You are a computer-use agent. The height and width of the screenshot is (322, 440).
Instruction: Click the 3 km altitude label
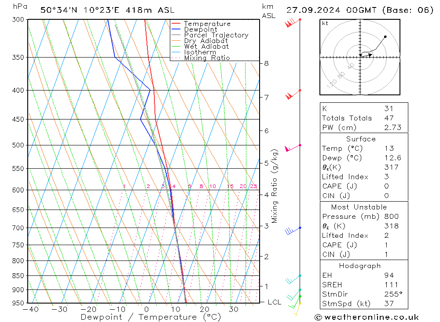click(x=266, y=226)
